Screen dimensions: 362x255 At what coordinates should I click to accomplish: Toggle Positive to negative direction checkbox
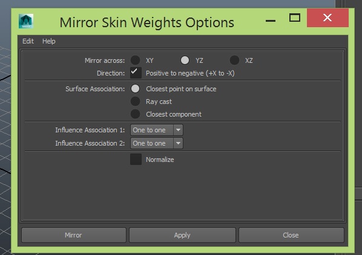pos(136,73)
